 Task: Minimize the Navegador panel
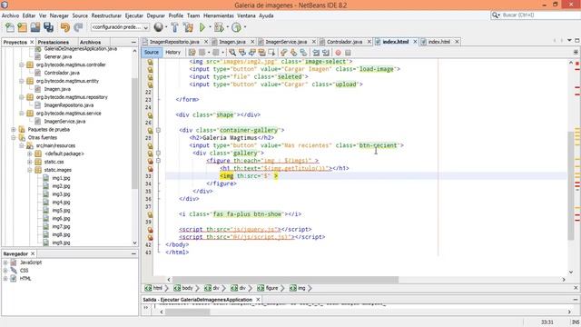(x=133, y=253)
